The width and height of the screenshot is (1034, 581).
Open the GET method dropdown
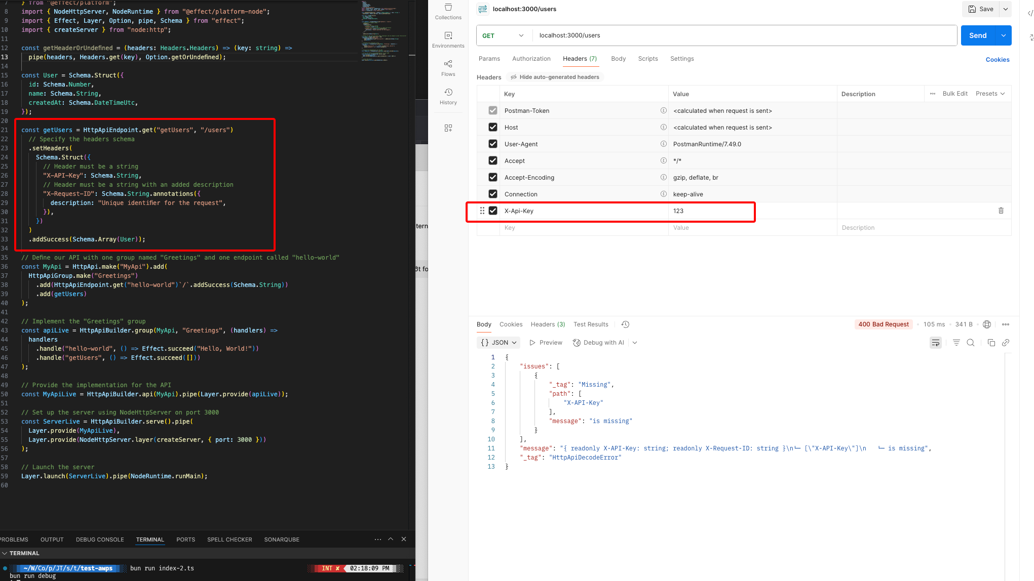point(503,35)
